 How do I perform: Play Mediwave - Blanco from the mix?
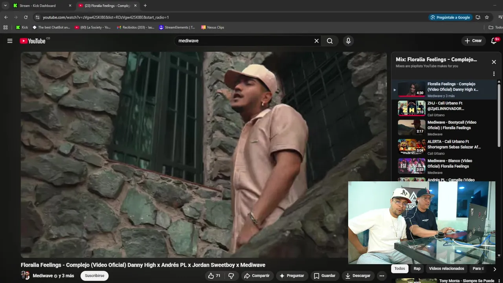(x=444, y=167)
